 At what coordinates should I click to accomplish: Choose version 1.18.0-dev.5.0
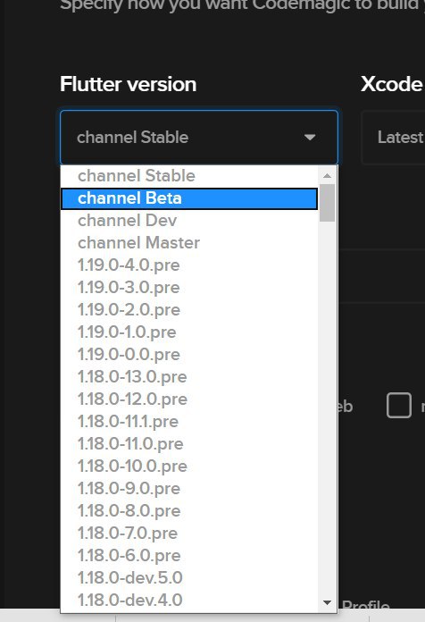pos(189,577)
